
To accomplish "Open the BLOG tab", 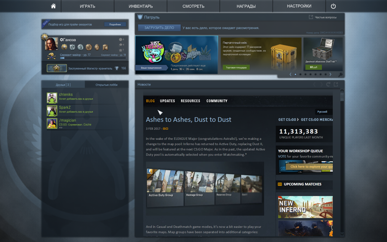I will tap(150, 101).
